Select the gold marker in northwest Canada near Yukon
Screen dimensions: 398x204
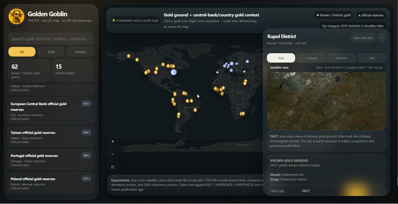point(137,59)
